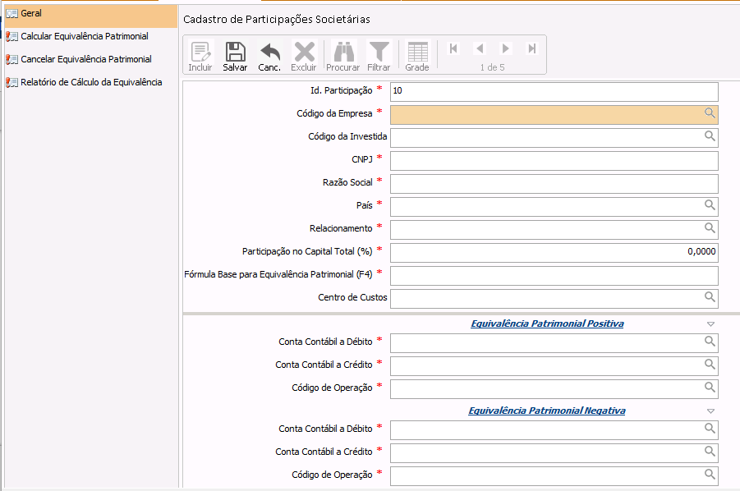Click Negativa Conta Contábil a Débito field
Screen dimensions: 740x491
[554, 430]
